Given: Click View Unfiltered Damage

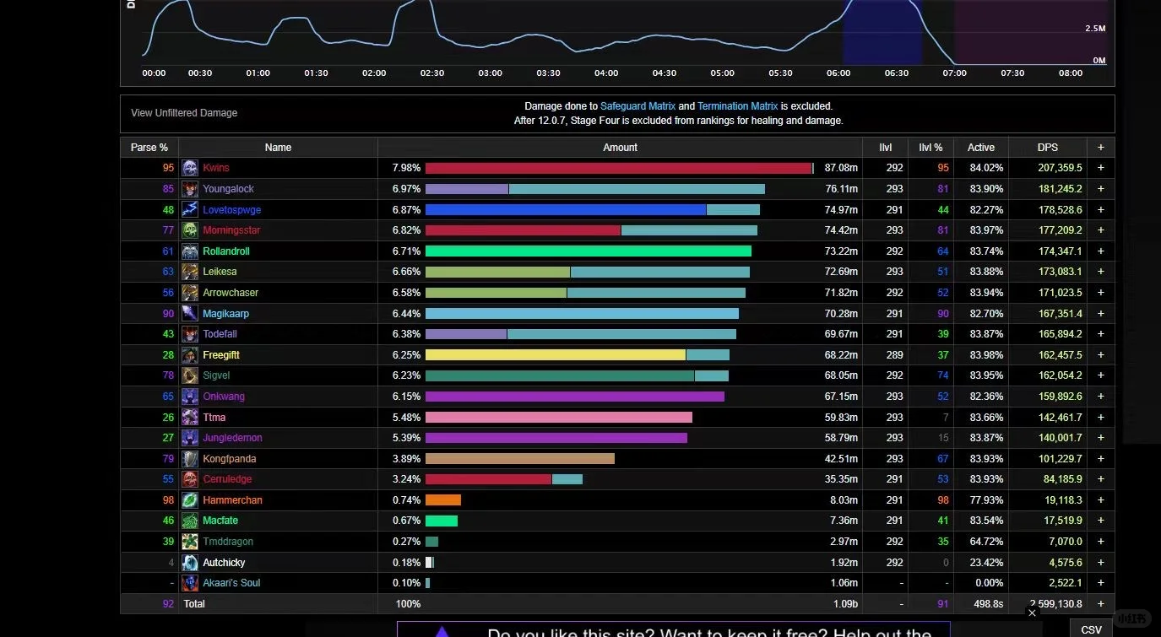Looking at the screenshot, I should [184, 113].
